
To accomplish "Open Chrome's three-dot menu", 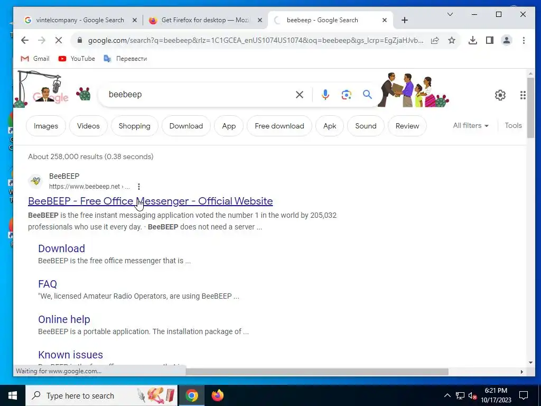I will coord(524,40).
